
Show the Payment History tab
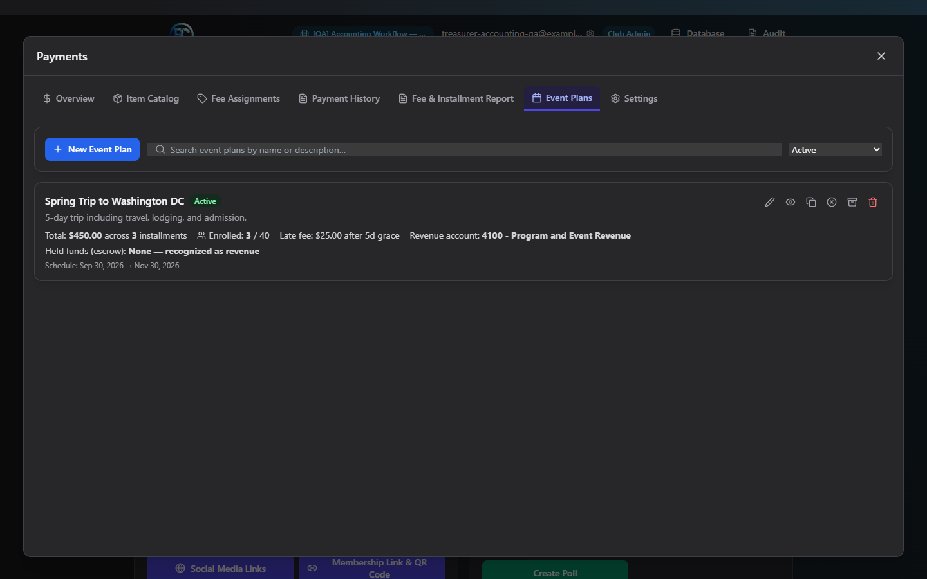pyautogui.click(x=339, y=98)
